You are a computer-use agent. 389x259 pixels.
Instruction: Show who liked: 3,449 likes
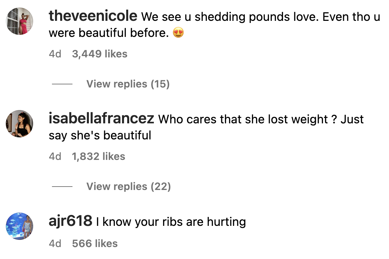100,54
